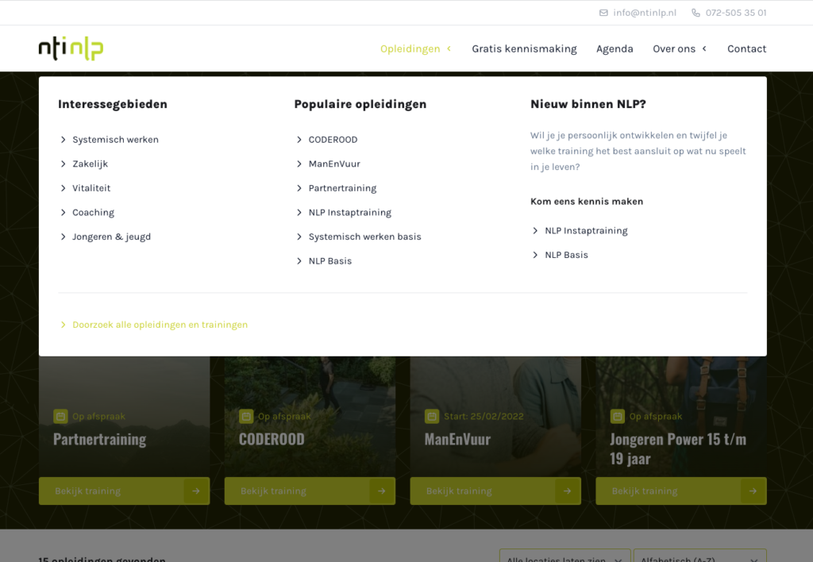
Task: Open the Alle locaties laten zien dropdown
Action: pyautogui.click(x=564, y=556)
